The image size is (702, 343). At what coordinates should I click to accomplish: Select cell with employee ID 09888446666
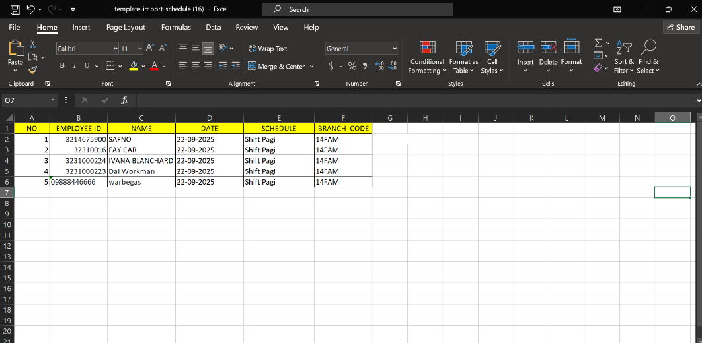(79, 182)
